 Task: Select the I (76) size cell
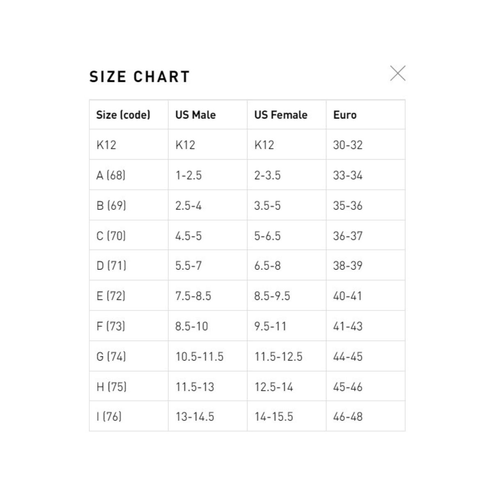109,417
